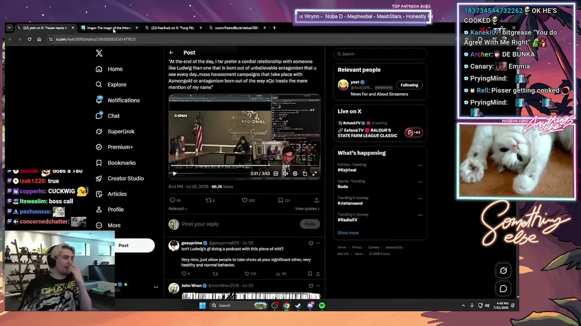Open the Articles icon
The width and height of the screenshot is (581, 326).
click(99, 194)
